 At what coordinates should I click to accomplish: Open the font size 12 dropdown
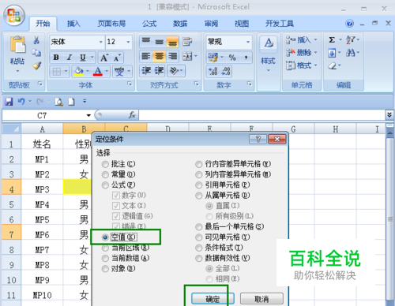(128, 42)
